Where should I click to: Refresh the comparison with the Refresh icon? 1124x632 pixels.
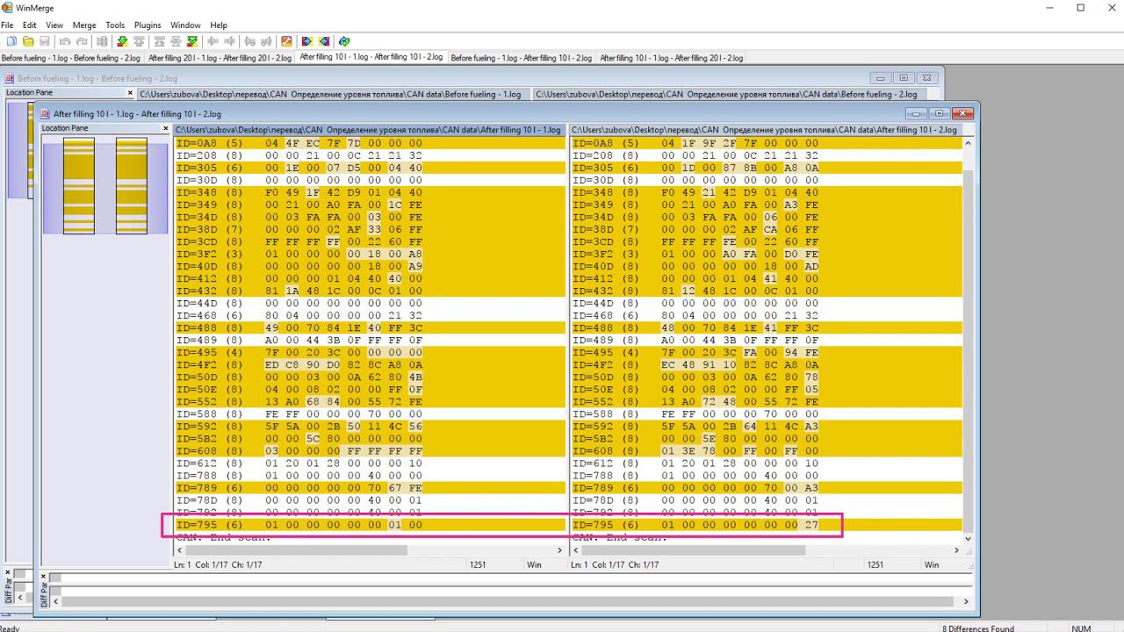pyautogui.click(x=344, y=41)
